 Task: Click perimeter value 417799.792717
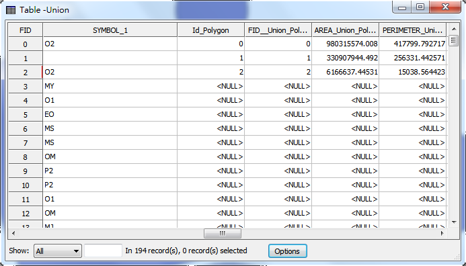coord(412,44)
